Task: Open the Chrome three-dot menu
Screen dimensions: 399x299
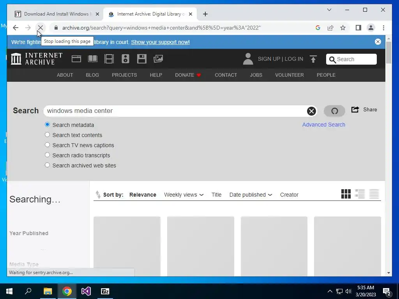Action: tap(383, 28)
